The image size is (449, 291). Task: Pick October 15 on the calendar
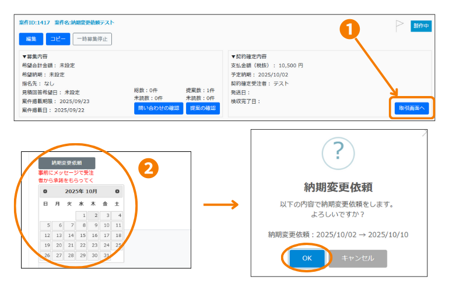[x=81, y=235]
